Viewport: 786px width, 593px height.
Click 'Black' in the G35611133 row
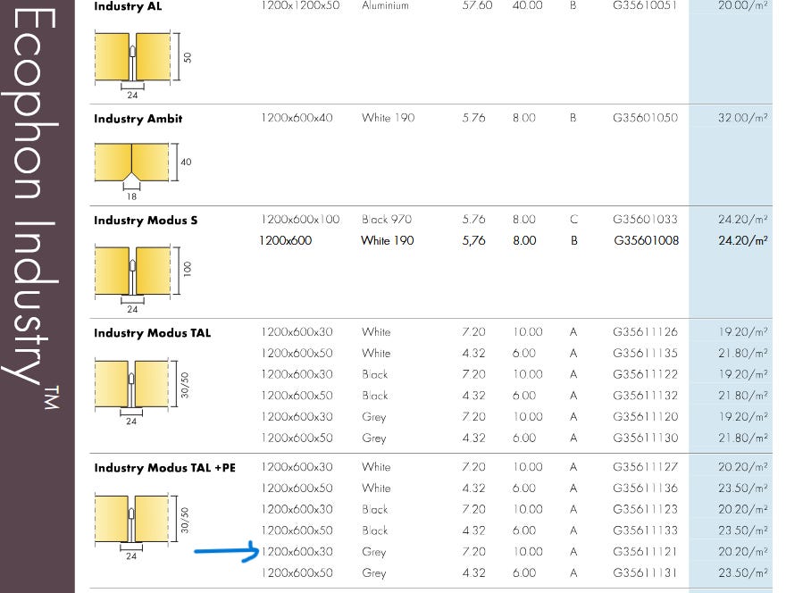pyautogui.click(x=375, y=530)
